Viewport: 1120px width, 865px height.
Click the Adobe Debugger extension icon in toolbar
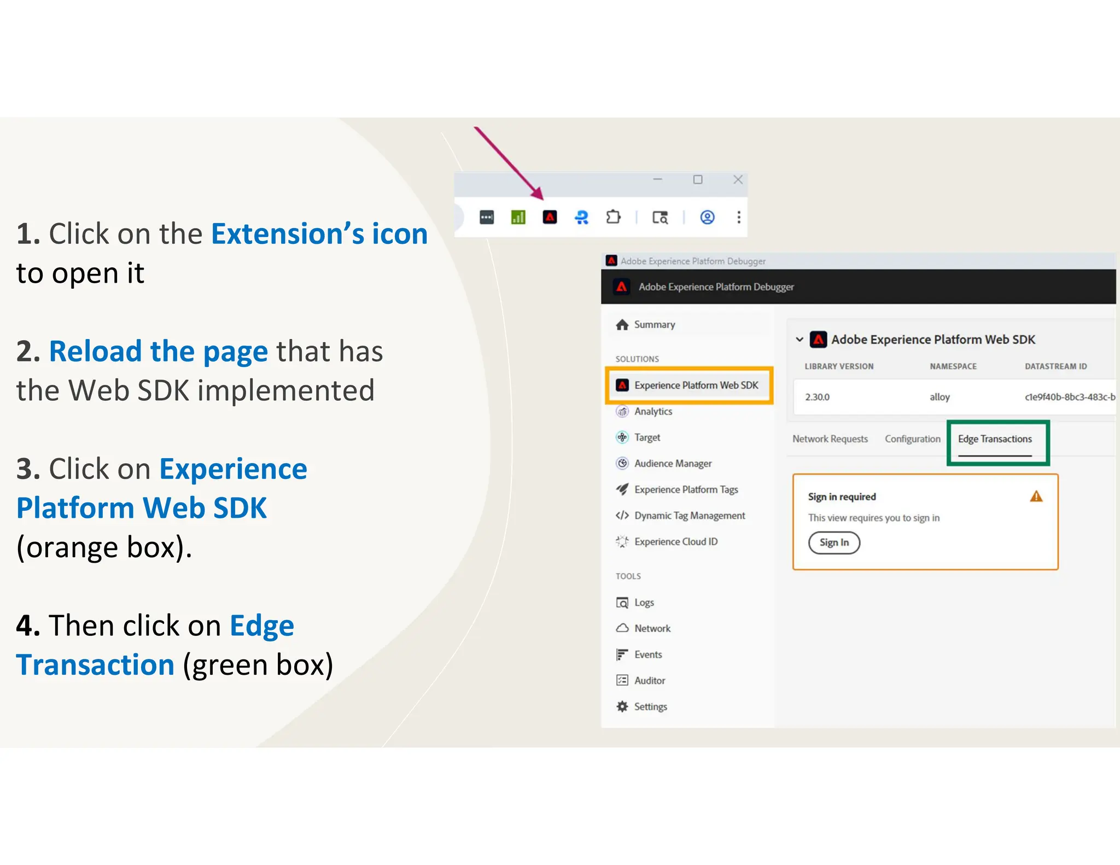click(550, 217)
